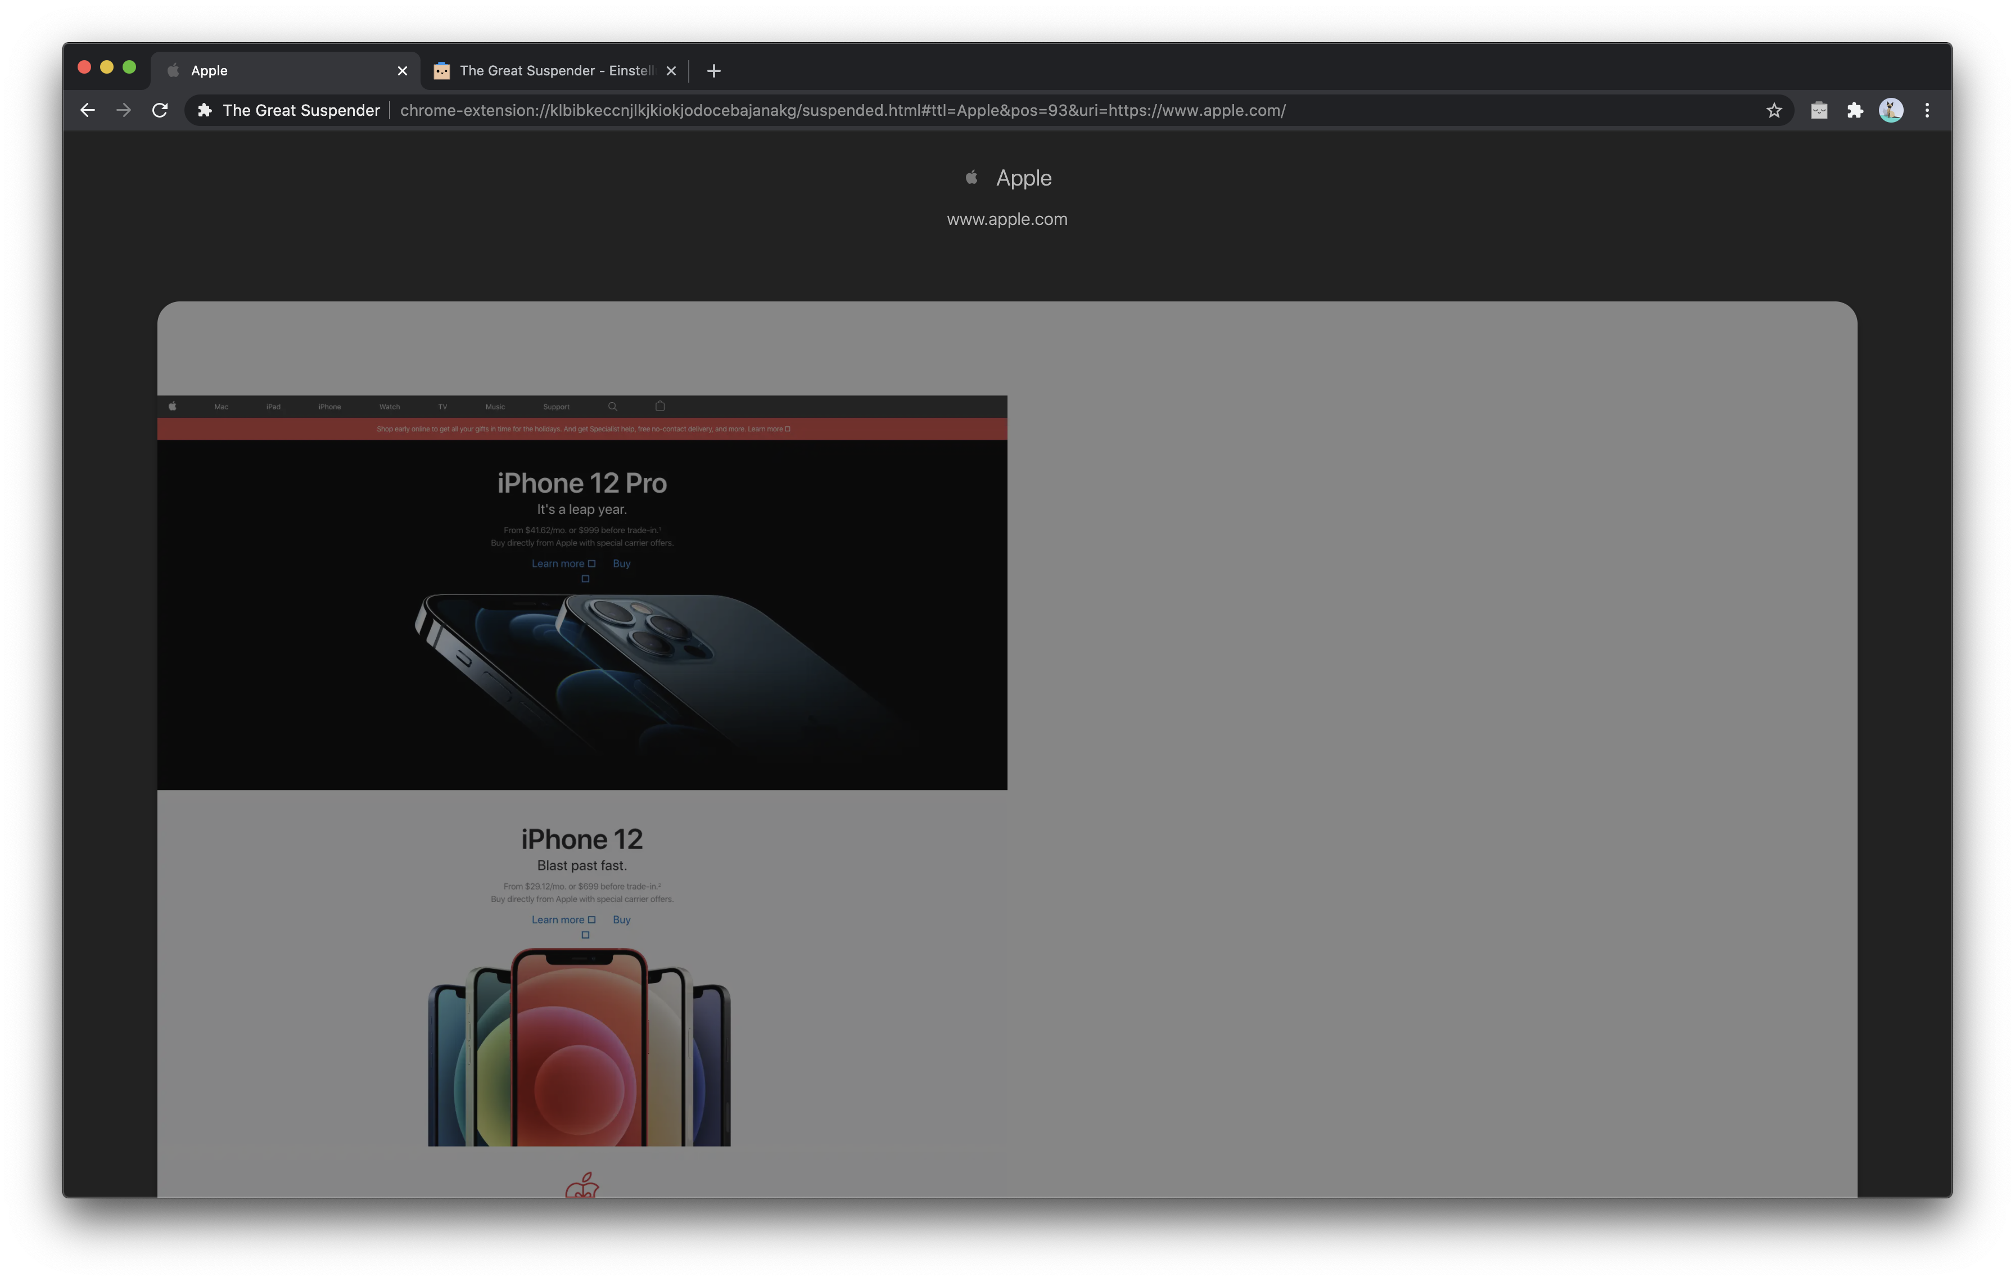This screenshot has width=2015, height=1281.
Task: Switch to The Great Suspender tab
Action: point(554,71)
